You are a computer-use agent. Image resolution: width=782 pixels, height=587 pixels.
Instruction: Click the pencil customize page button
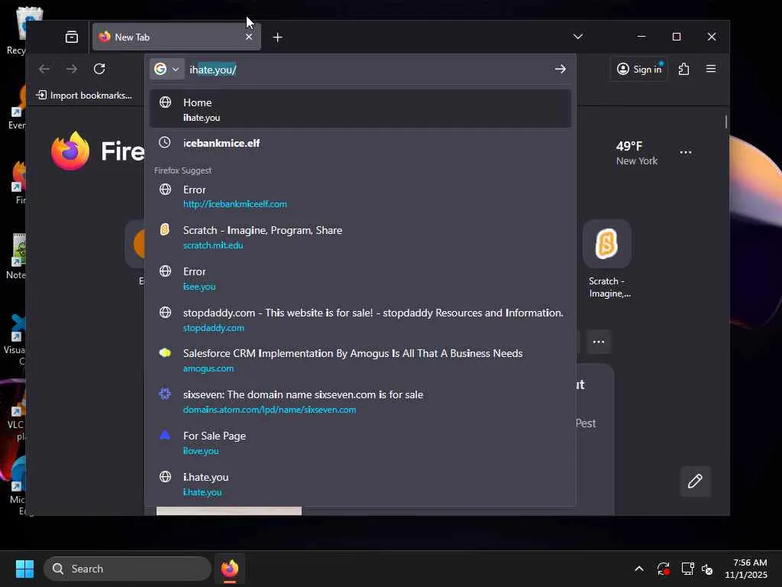point(695,482)
